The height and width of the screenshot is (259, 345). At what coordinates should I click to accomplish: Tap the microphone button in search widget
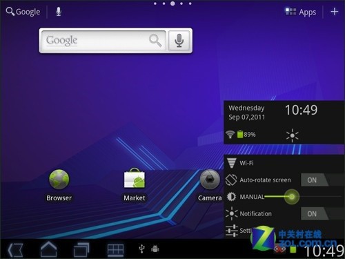click(x=179, y=41)
